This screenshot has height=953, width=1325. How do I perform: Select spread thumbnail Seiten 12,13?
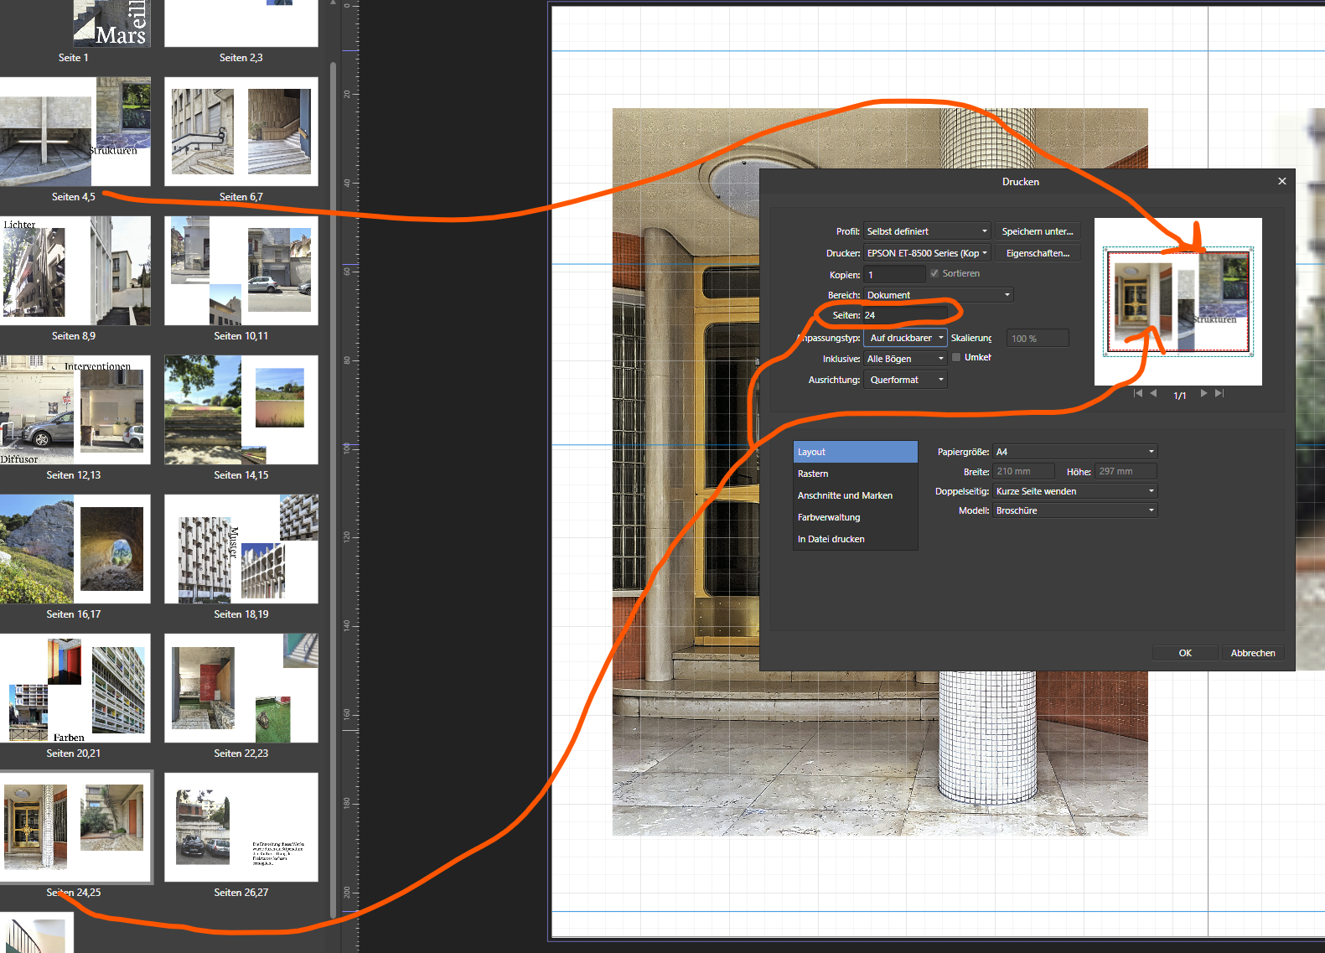[x=75, y=410]
